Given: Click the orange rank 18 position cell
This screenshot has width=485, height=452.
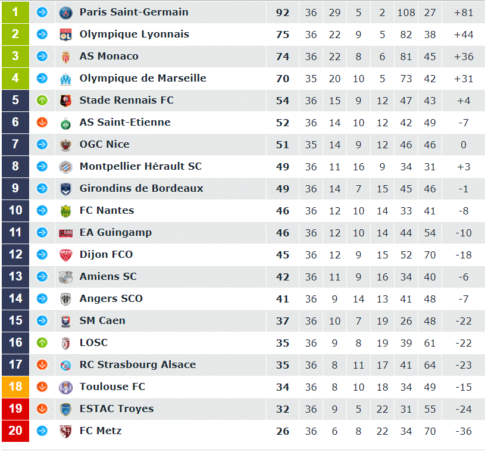Looking at the screenshot, I should pos(15,386).
